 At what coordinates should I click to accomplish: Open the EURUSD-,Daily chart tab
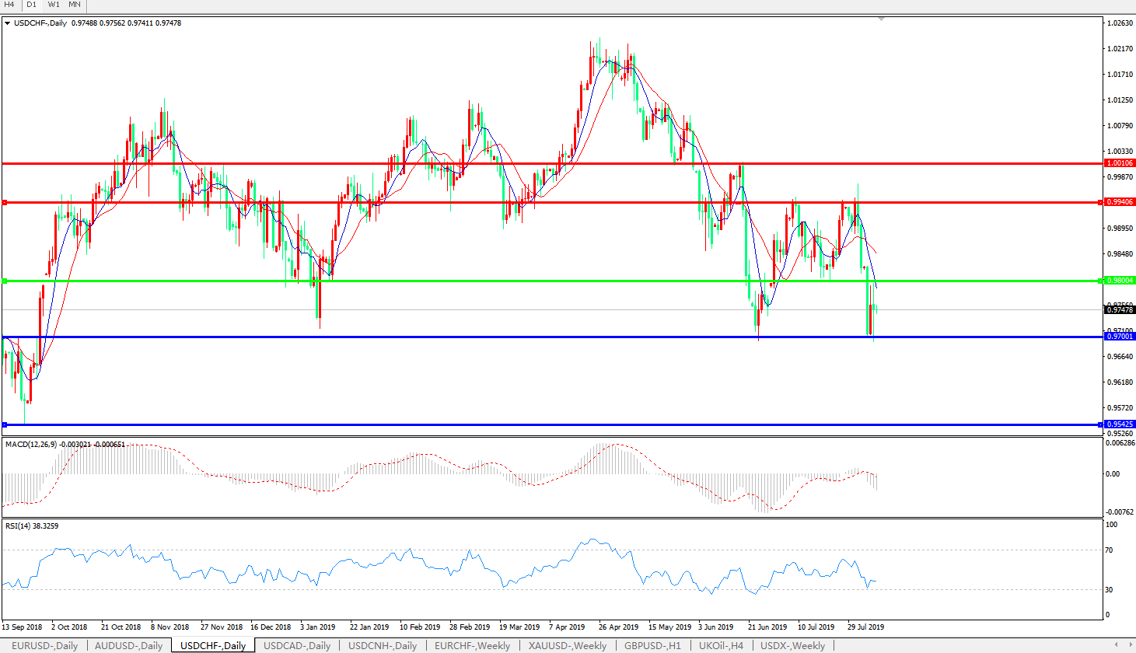(x=44, y=645)
